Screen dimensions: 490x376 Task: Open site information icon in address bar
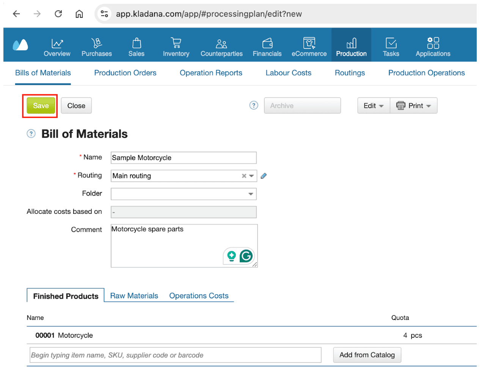[x=104, y=14]
